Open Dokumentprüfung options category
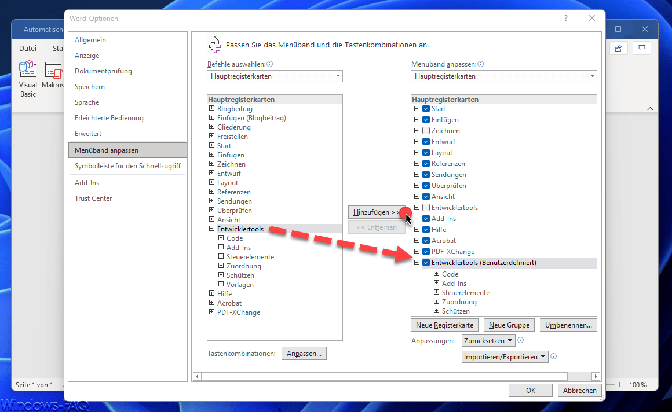The width and height of the screenshot is (672, 412). pyautogui.click(x=127, y=71)
